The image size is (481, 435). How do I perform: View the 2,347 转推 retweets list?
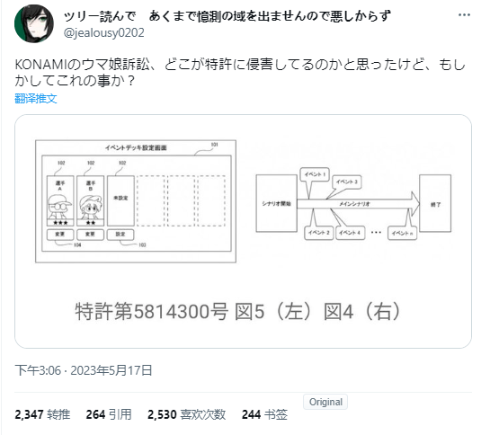click(x=42, y=414)
